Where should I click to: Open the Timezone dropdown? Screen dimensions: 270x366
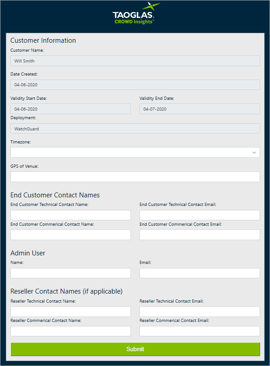point(130,152)
